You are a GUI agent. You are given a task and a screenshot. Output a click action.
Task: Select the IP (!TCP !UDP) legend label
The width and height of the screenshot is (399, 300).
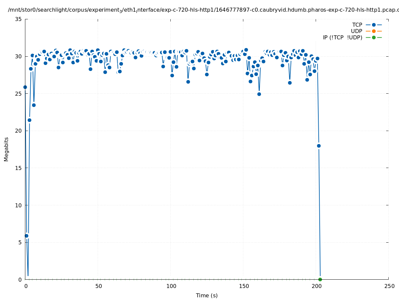point(342,37)
